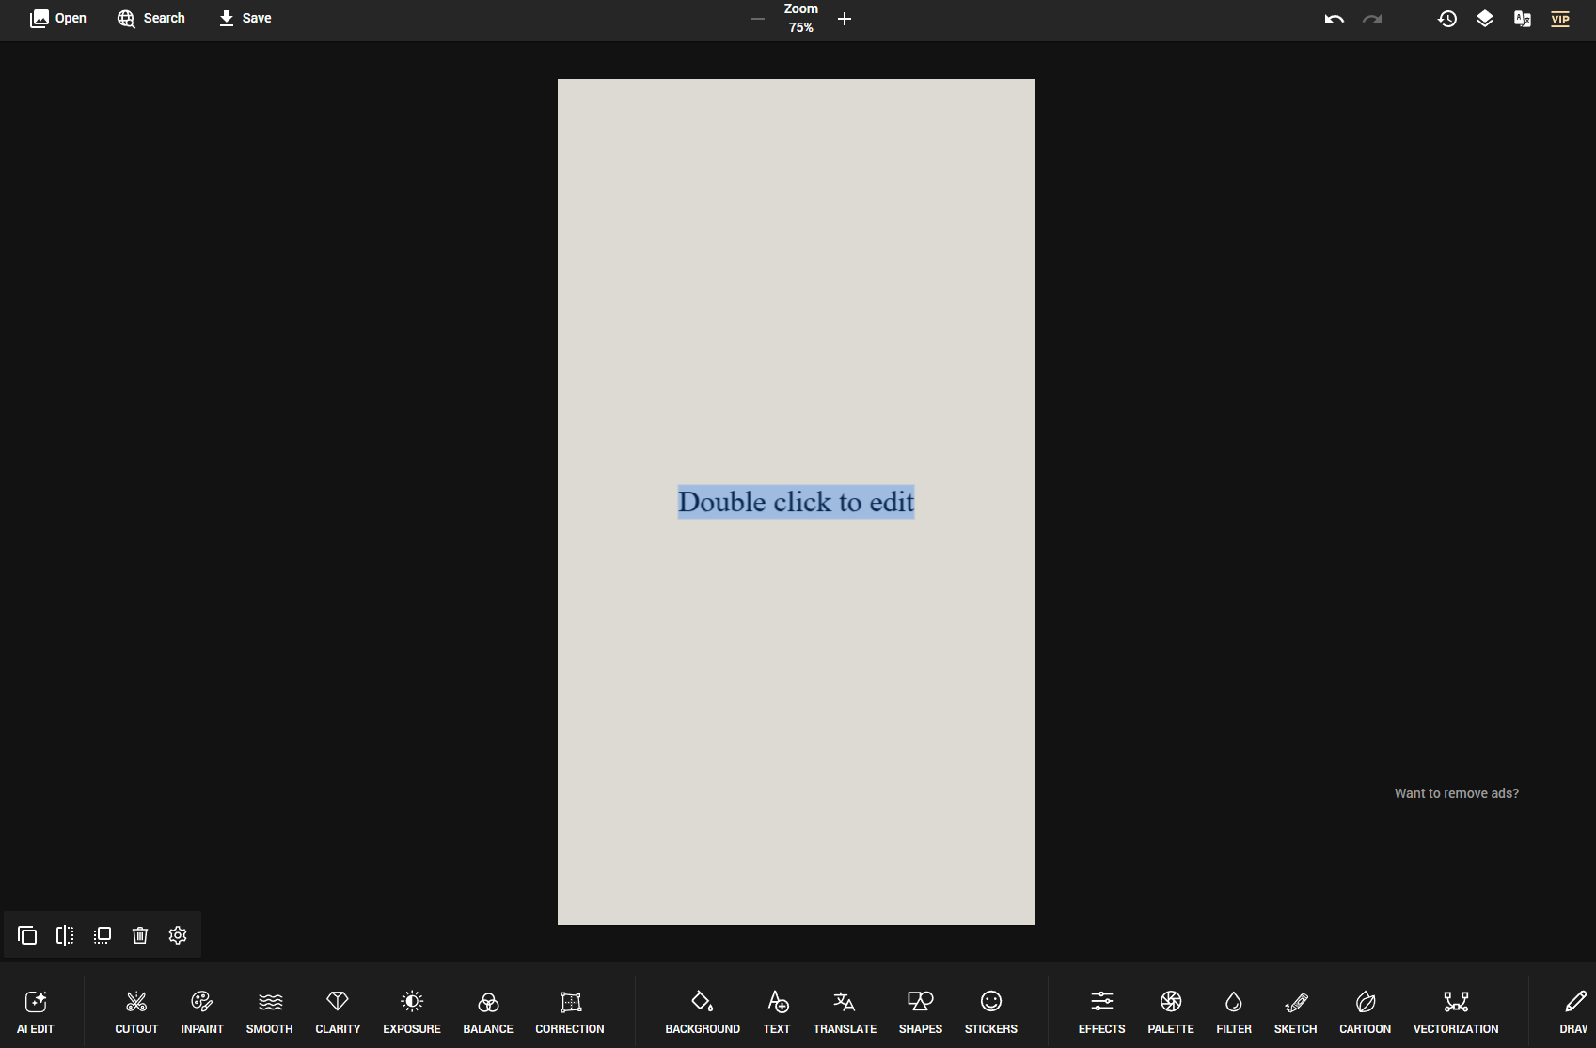
Task: Open the Vectorization tool
Action: tap(1456, 1011)
